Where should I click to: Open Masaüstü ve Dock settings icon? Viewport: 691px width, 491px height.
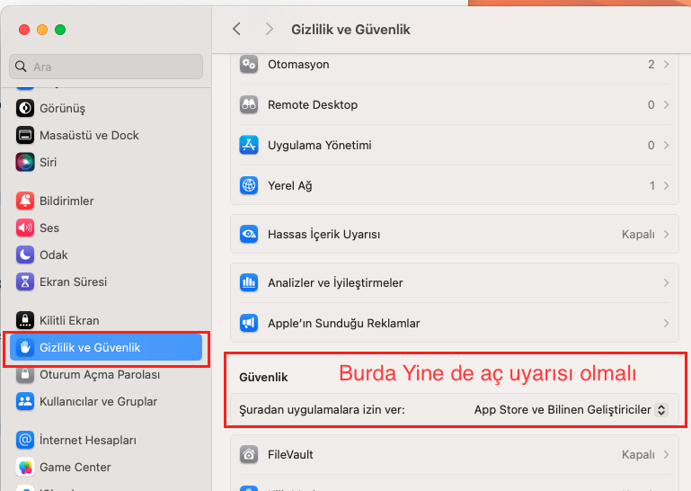25,135
